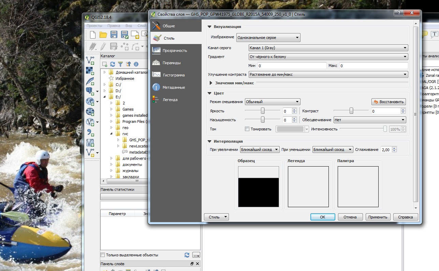Open the Гистограмма tab

pos(174,75)
